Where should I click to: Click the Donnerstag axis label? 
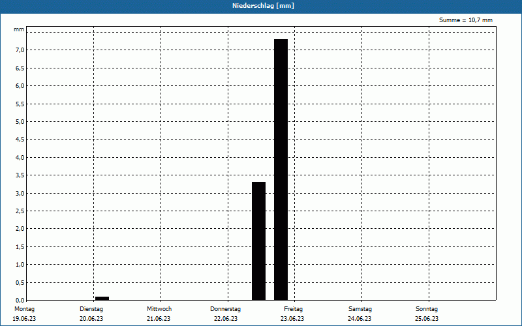(x=225, y=309)
